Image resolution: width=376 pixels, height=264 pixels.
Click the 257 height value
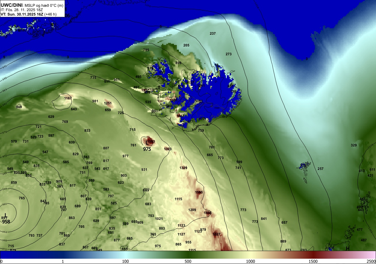coord(320,169)
